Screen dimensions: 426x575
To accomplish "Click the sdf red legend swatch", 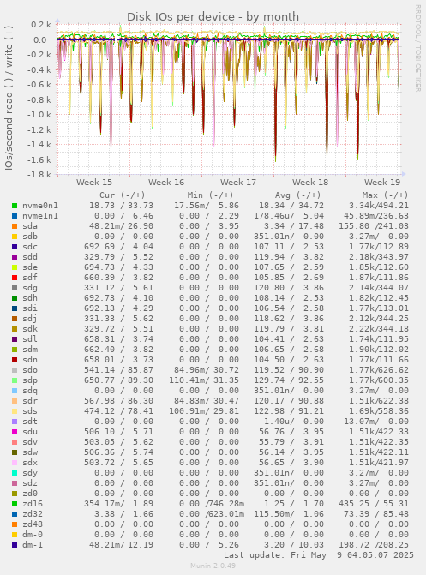I will tap(15, 278).
